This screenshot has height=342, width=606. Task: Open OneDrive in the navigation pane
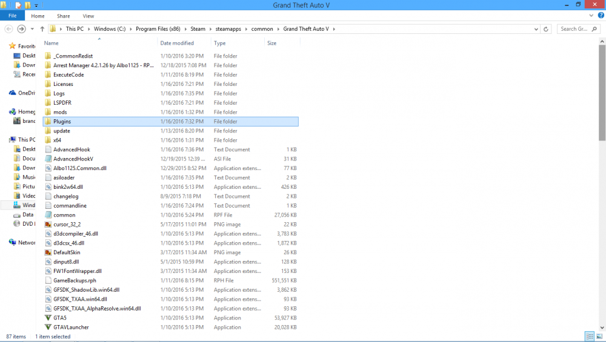tap(22, 93)
